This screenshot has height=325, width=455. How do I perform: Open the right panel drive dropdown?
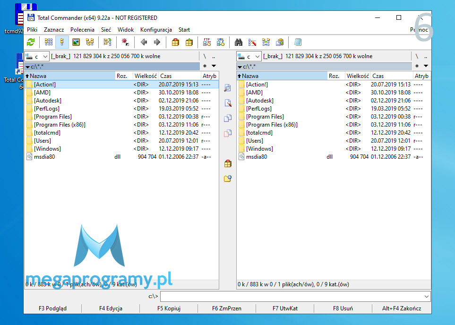[x=249, y=56]
